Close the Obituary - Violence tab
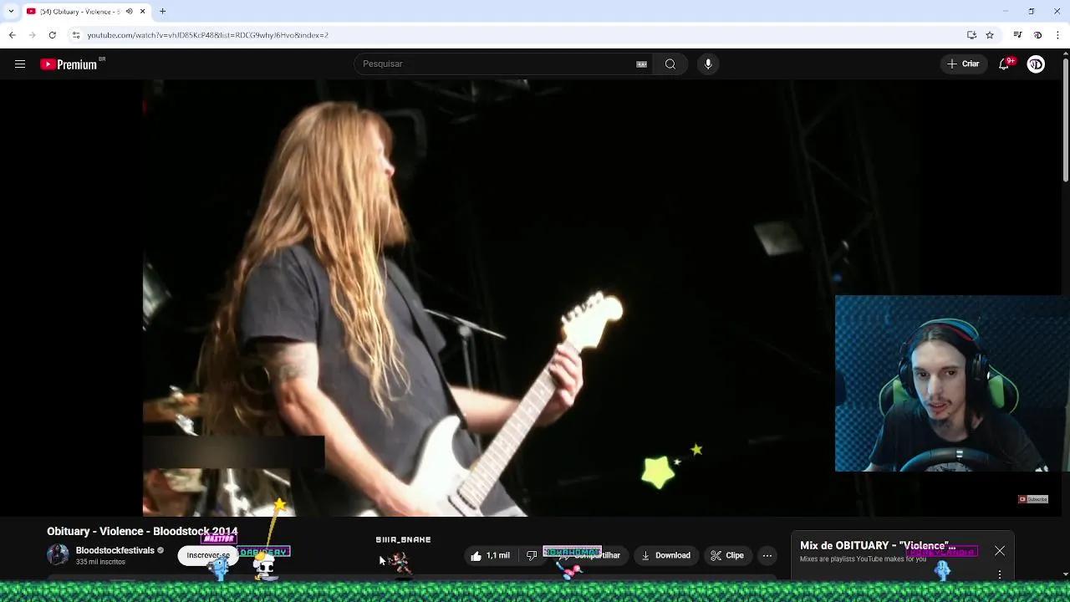Viewport: 1070px width, 602px height. 143,12
